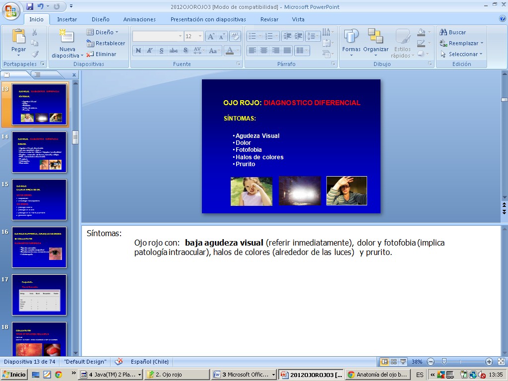Toggle italic text formatting
Screen dimensions: 508x381
(150, 51)
